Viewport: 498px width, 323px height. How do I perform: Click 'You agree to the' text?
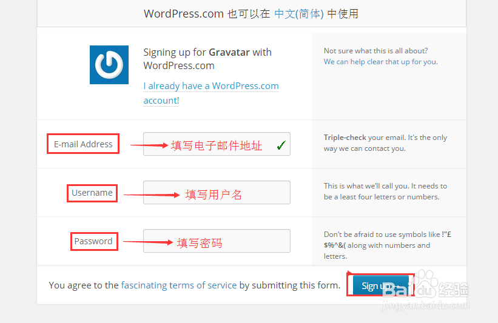click(84, 285)
